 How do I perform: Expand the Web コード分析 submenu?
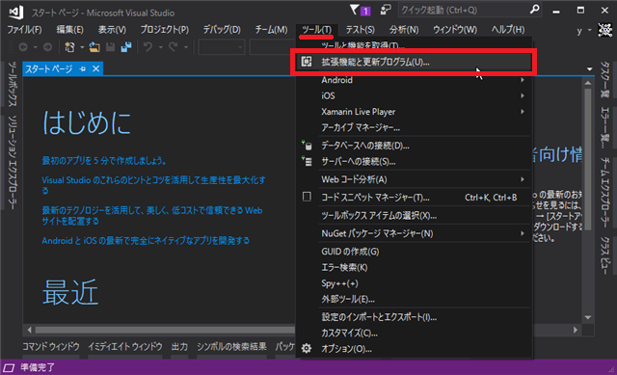point(523,179)
